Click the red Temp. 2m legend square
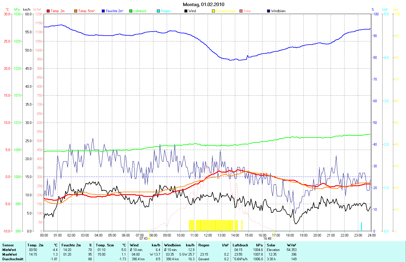 (48, 11)
